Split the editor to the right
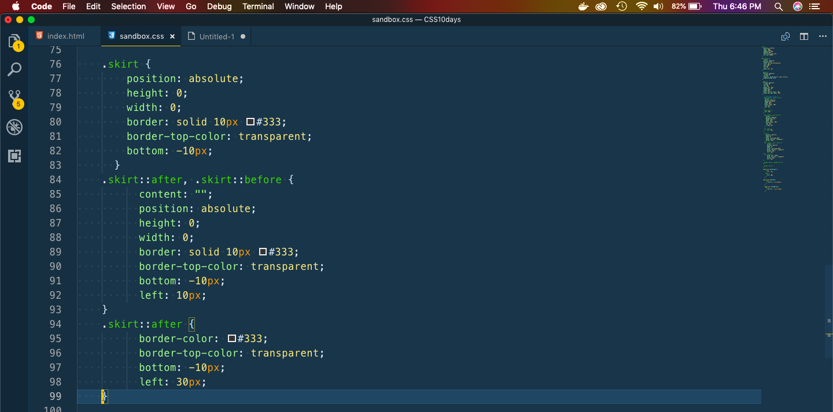Screen dimensions: 833x412 (804, 36)
